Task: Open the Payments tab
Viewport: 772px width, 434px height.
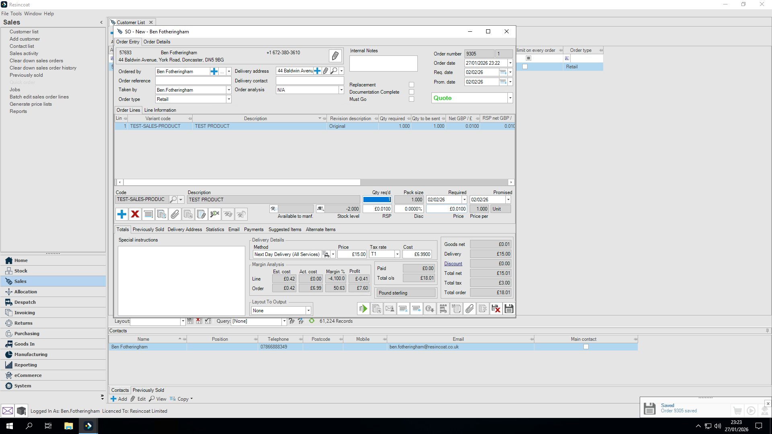Action: click(254, 229)
